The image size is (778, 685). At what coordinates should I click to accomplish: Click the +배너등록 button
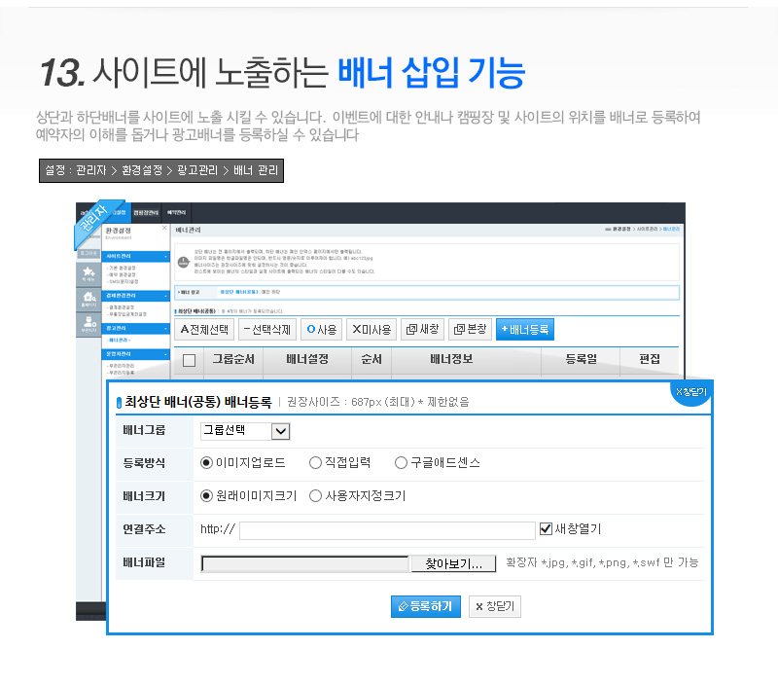(x=525, y=330)
